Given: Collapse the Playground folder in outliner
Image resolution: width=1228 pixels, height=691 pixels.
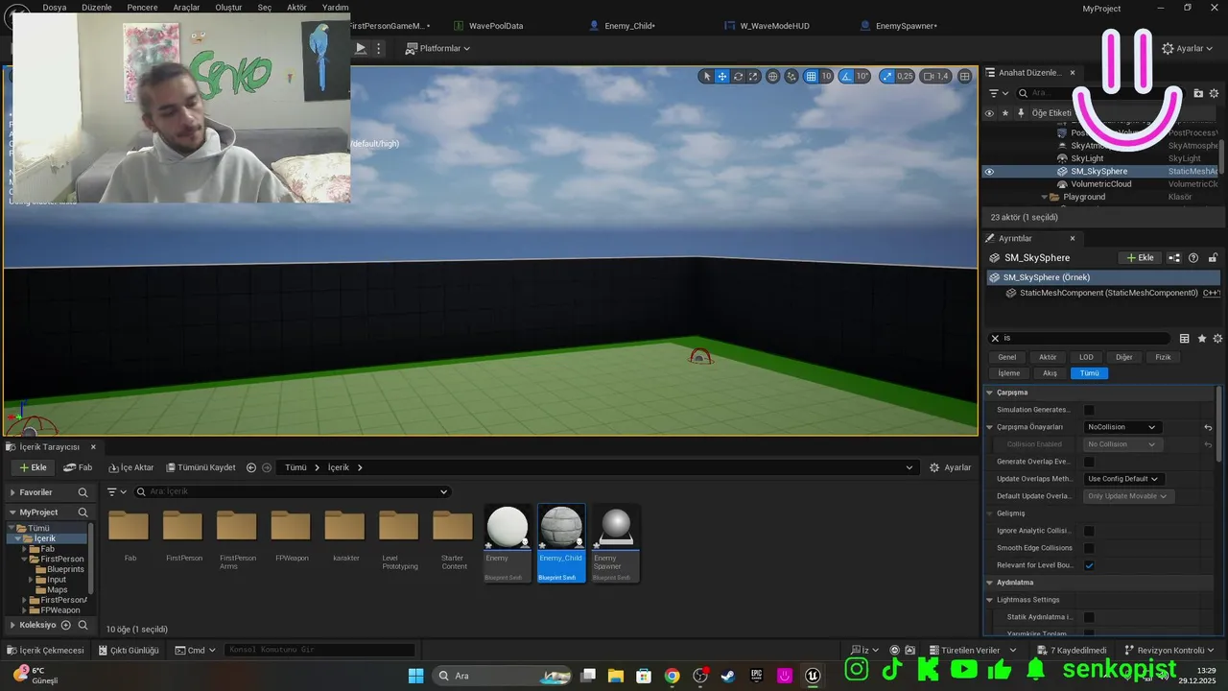Looking at the screenshot, I should click(x=1044, y=197).
